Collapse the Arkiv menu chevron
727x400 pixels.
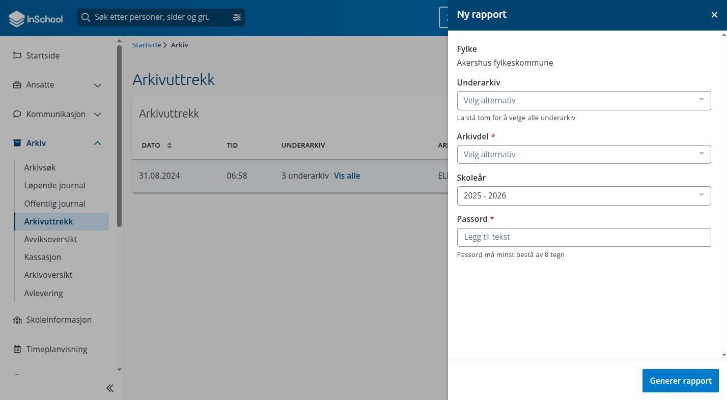tap(98, 144)
